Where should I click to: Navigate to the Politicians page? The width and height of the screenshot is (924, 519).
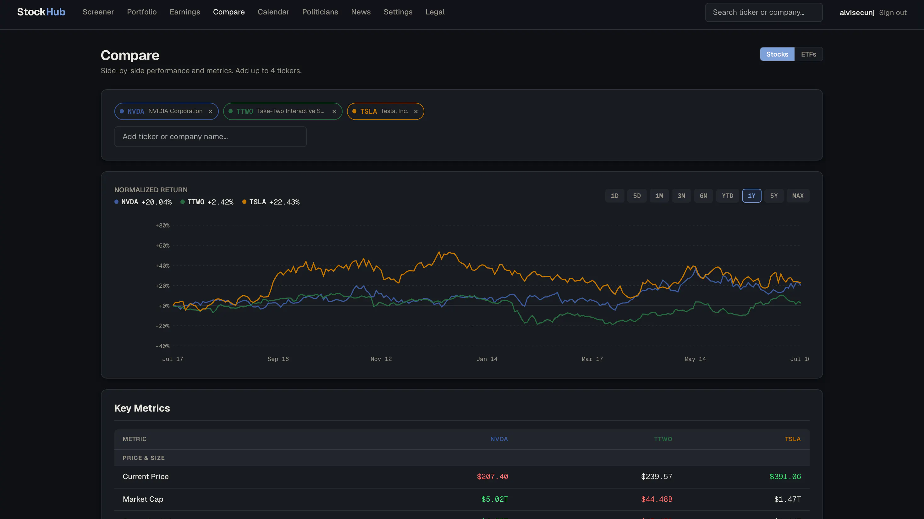[x=320, y=12]
